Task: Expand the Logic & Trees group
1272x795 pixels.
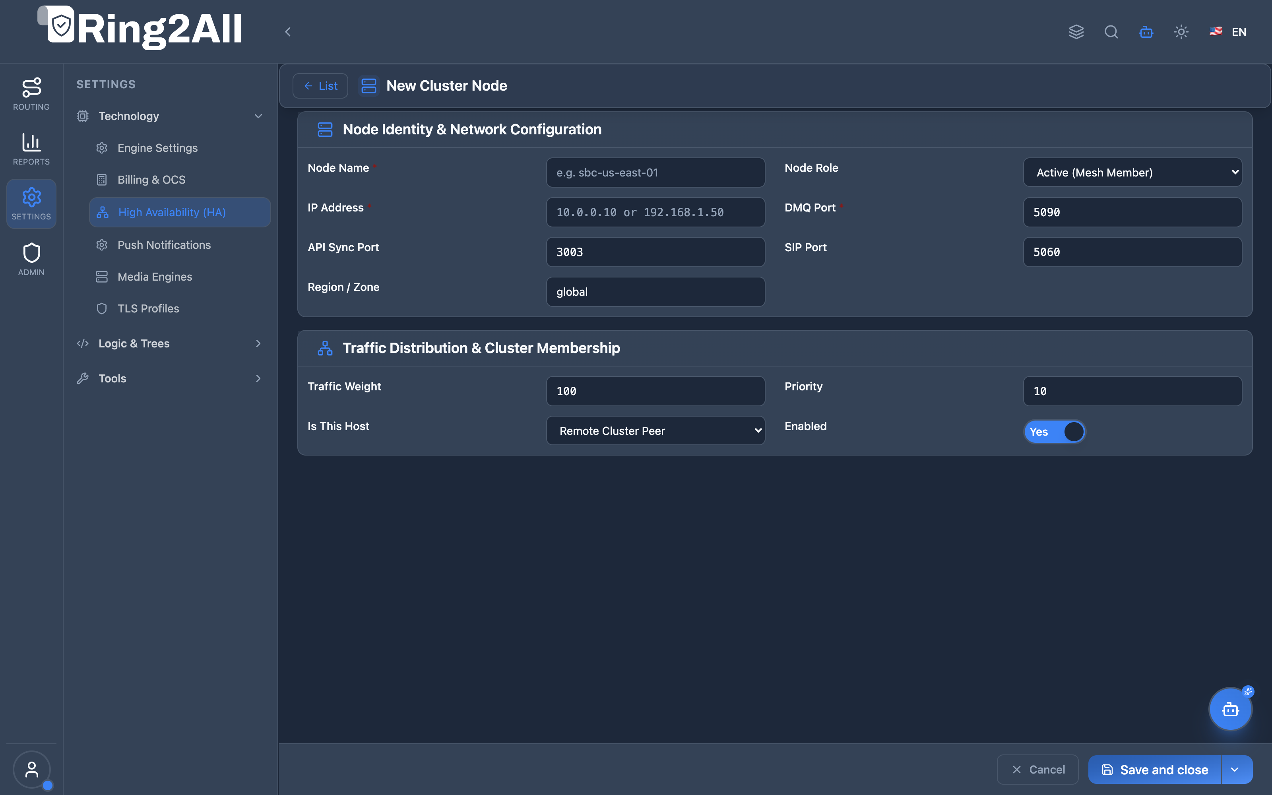Action: (170, 343)
